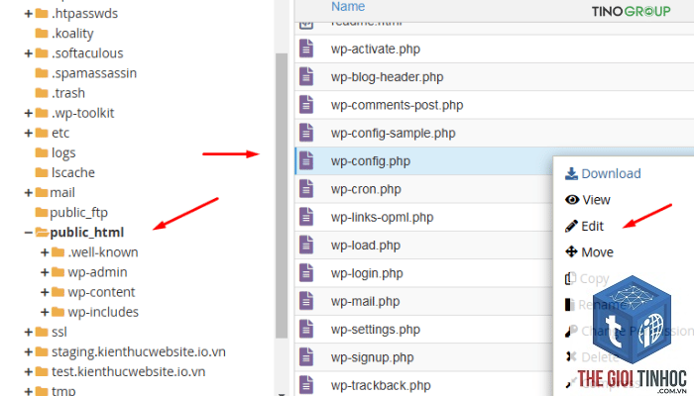The width and height of the screenshot is (694, 396).
Task: Click the wp-mail.php file icon
Action: [x=306, y=301]
